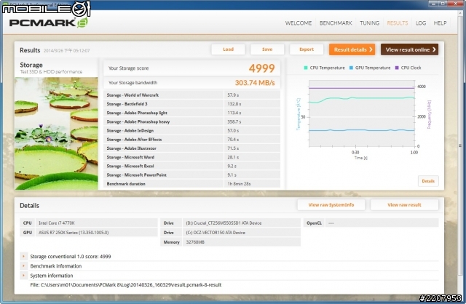Click the water lily Storage thumbnail

[x=56, y=133]
